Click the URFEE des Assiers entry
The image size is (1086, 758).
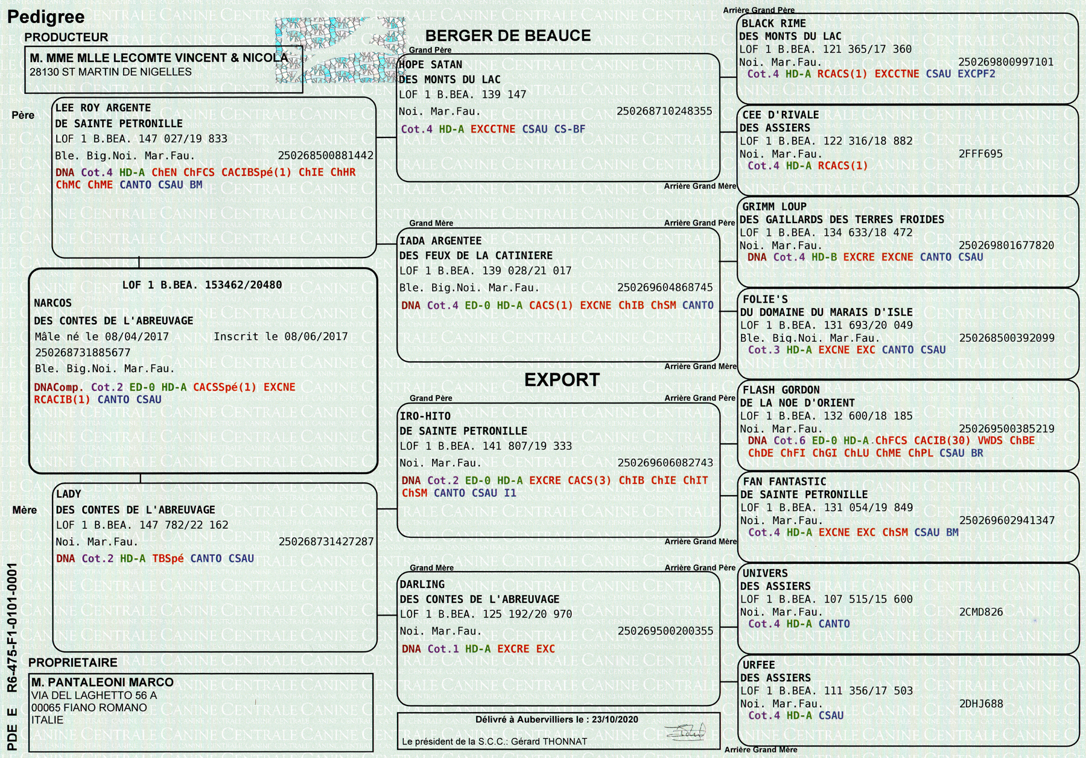pyautogui.click(x=758, y=665)
